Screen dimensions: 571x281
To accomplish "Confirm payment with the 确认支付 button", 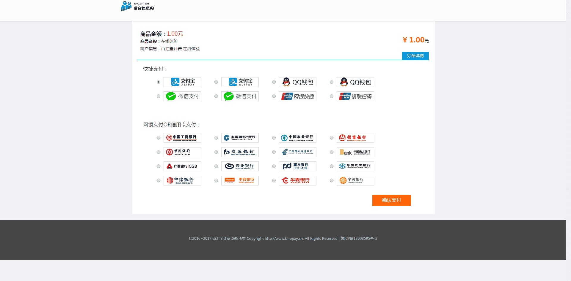I will click(391, 200).
